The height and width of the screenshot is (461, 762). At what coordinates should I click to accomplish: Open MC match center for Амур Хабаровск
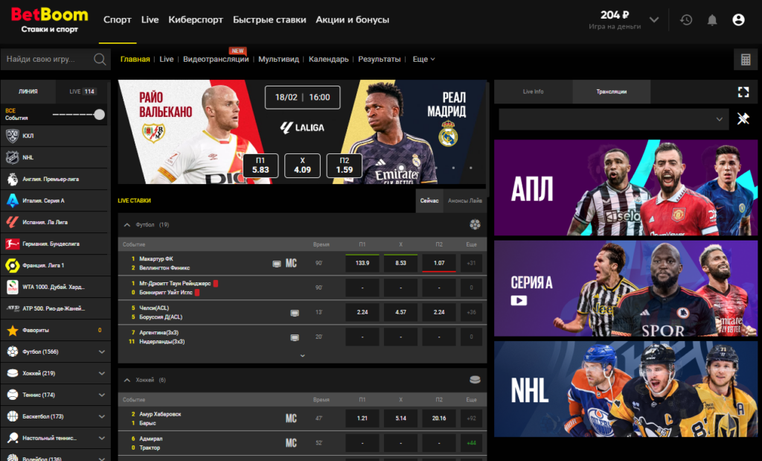click(291, 419)
